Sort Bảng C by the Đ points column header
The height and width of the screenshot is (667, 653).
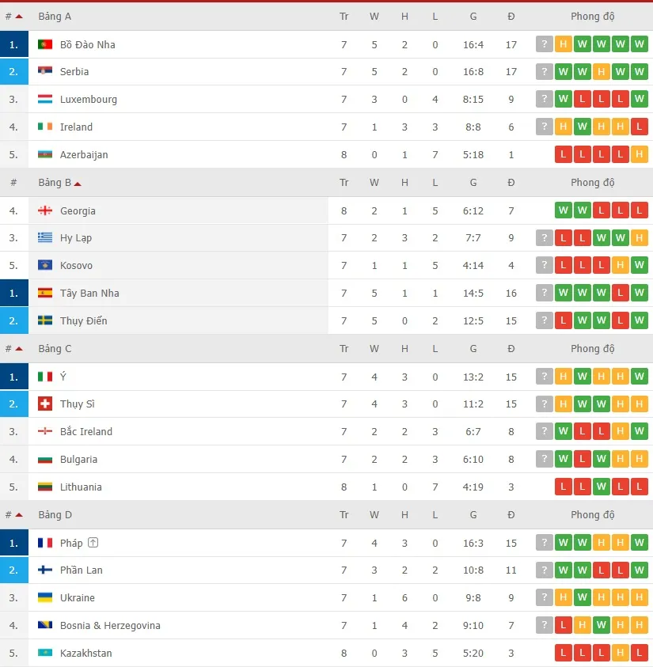[x=511, y=349]
